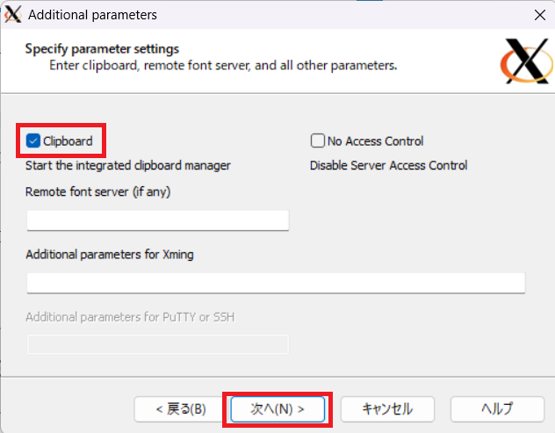This screenshot has width=555, height=433.
Task: Click the "Specify parameter settings" heading
Action: click(102, 48)
